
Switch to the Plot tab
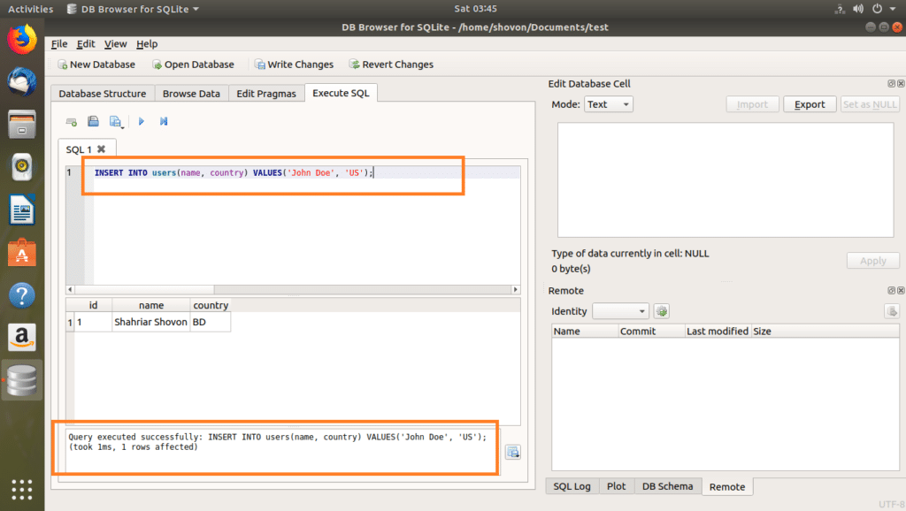616,486
